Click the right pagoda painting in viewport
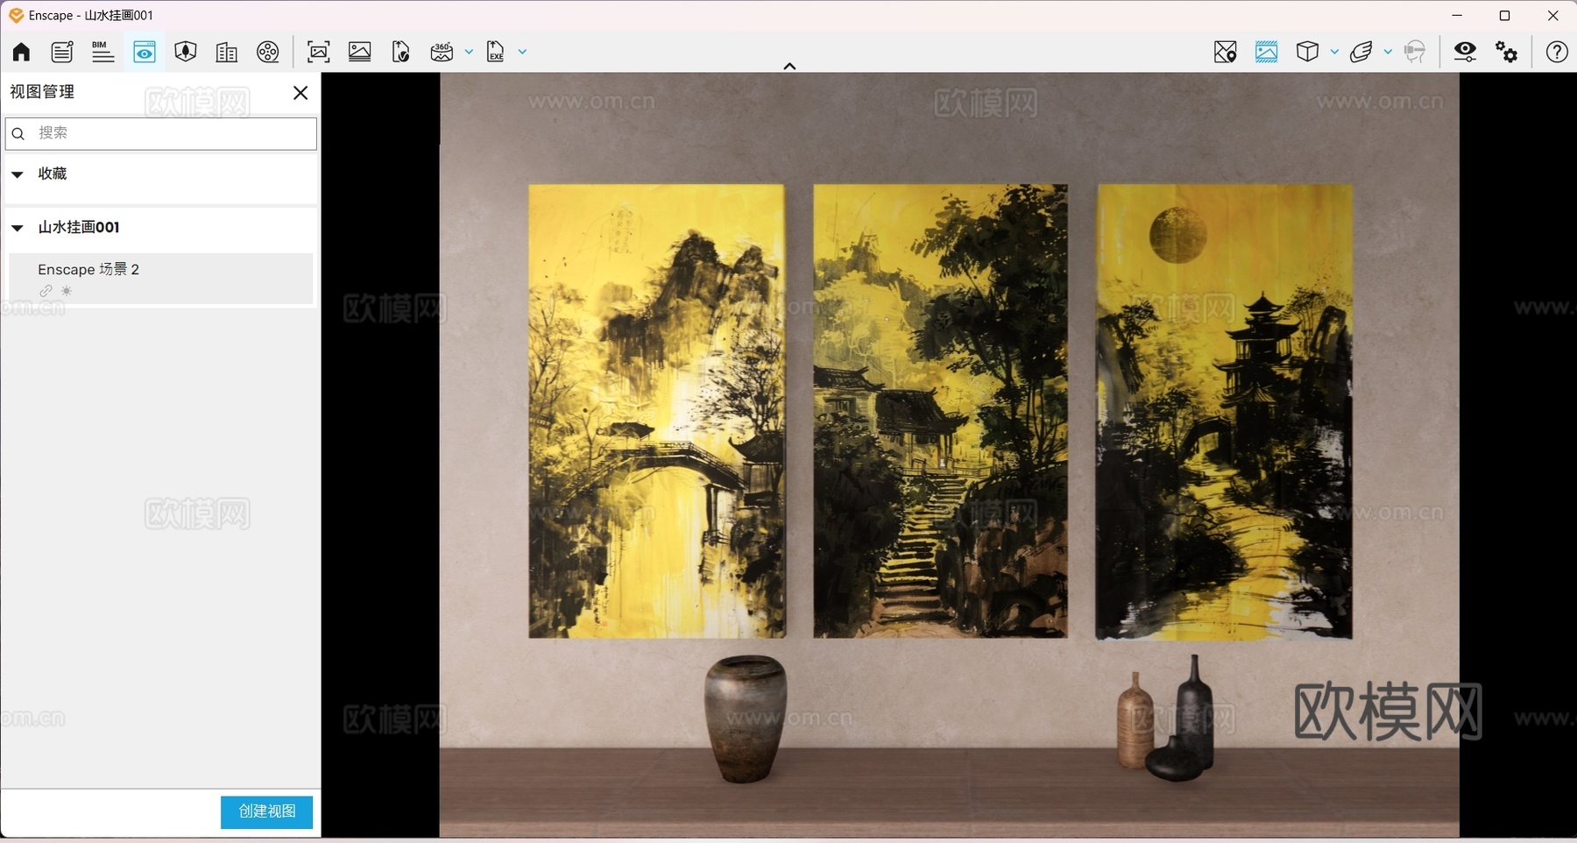Image resolution: width=1577 pixels, height=843 pixels. coord(1224,411)
